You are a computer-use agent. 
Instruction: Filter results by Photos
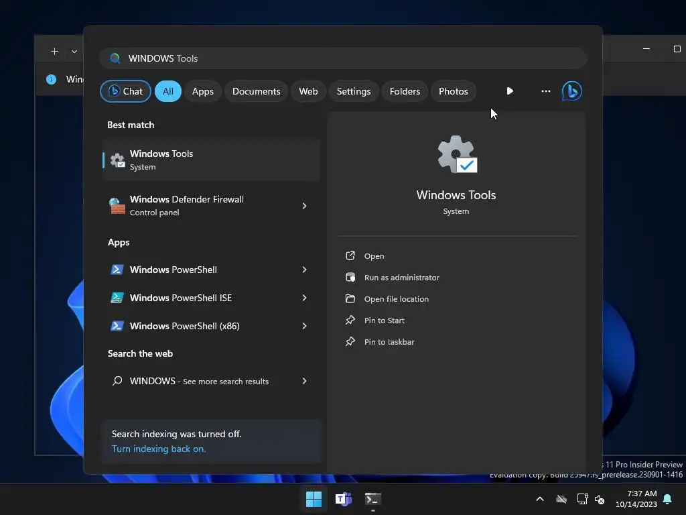(454, 91)
